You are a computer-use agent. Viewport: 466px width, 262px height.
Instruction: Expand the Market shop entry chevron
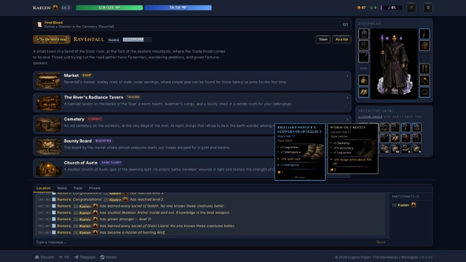click(347, 76)
